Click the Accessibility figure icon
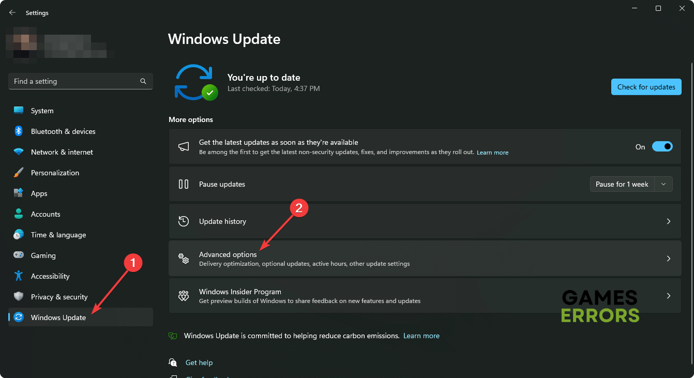Viewport: 694px width, 378px height. pyautogui.click(x=19, y=276)
